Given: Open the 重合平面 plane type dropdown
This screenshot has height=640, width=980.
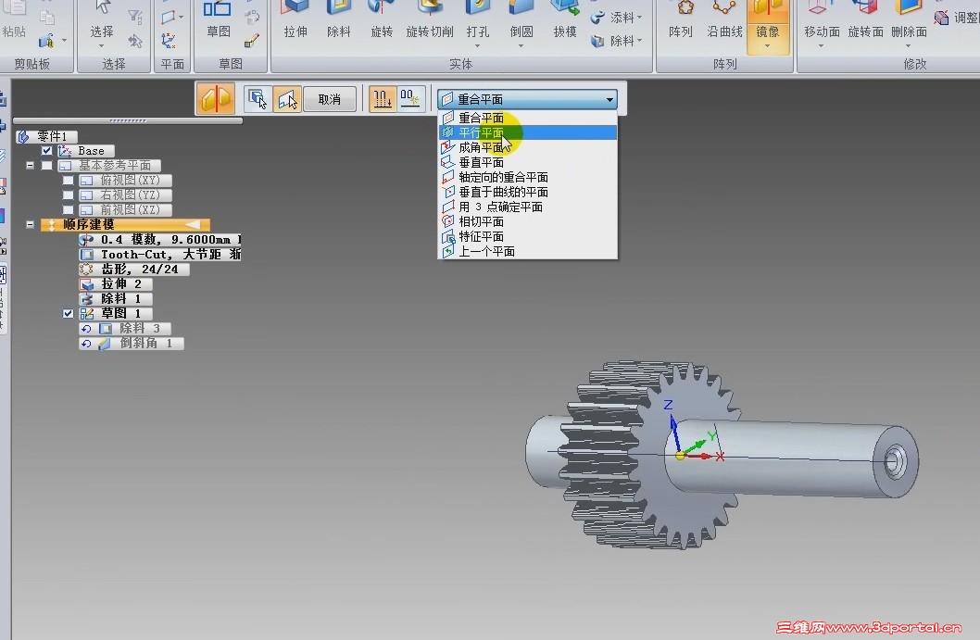Looking at the screenshot, I should point(527,99).
